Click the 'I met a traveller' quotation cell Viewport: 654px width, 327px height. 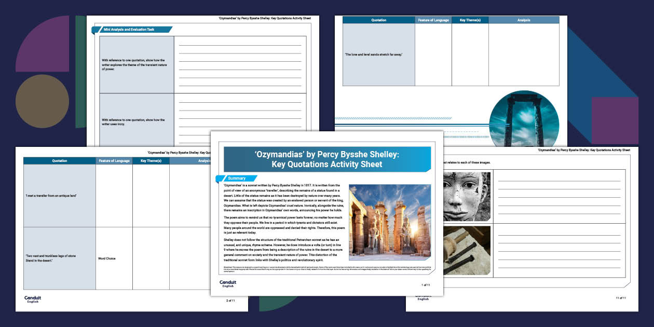60,195
